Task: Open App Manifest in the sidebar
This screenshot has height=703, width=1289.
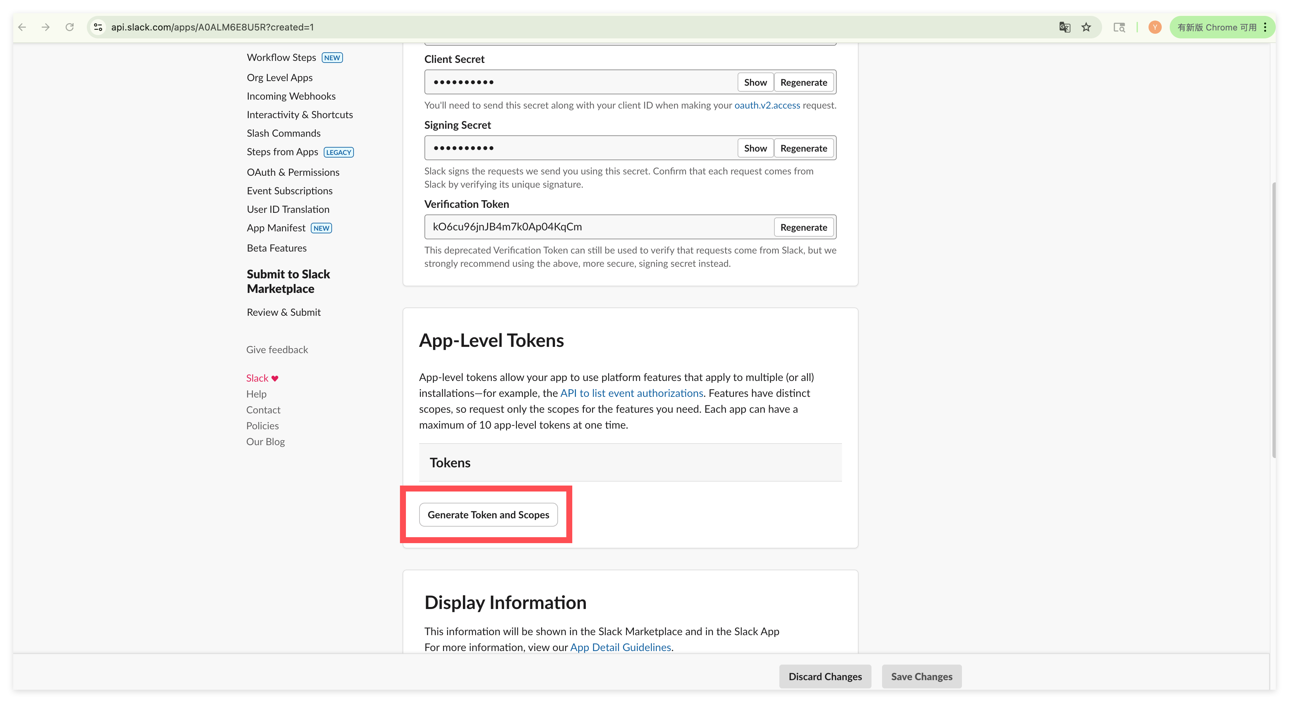Action: click(x=276, y=228)
